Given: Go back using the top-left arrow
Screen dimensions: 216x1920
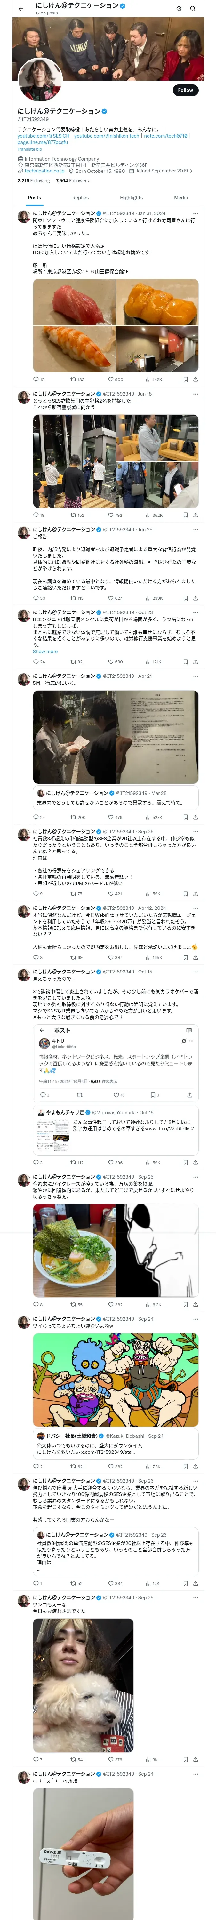Looking at the screenshot, I should pyautogui.click(x=21, y=8).
